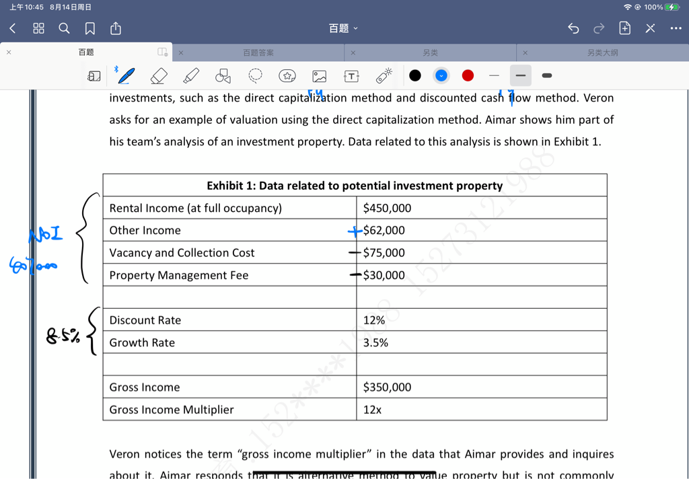Select the Shapes tool
This screenshot has height=479, width=689.
click(223, 75)
